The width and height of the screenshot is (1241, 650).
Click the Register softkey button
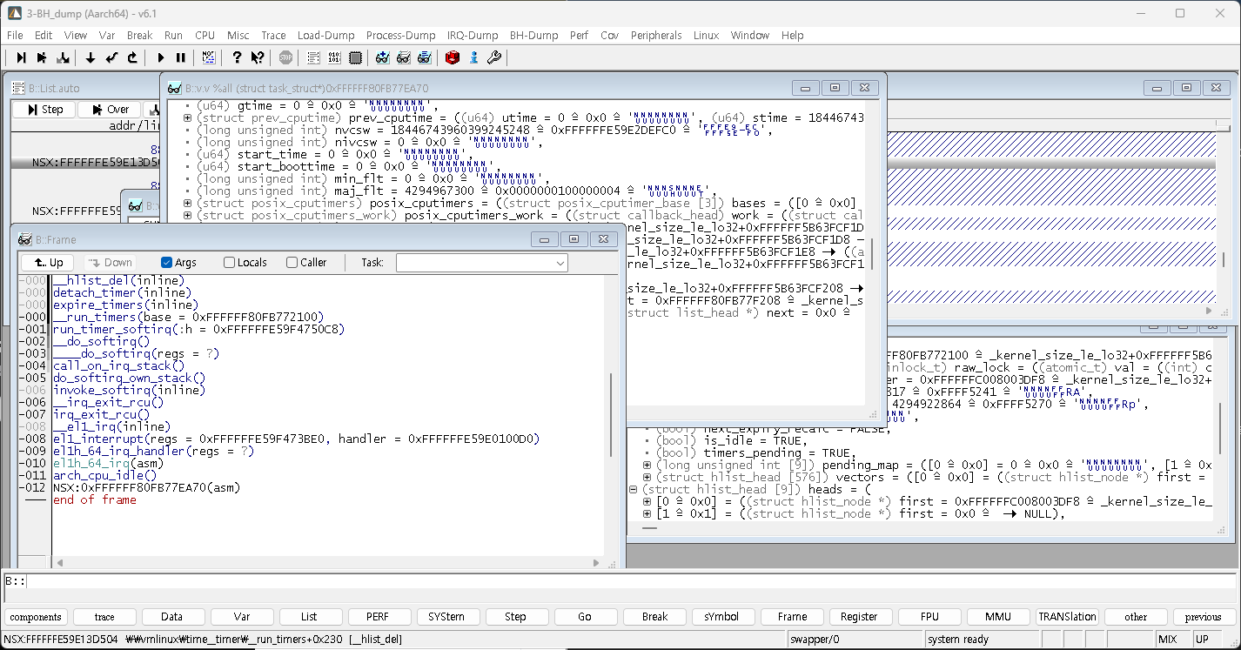(859, 617)
